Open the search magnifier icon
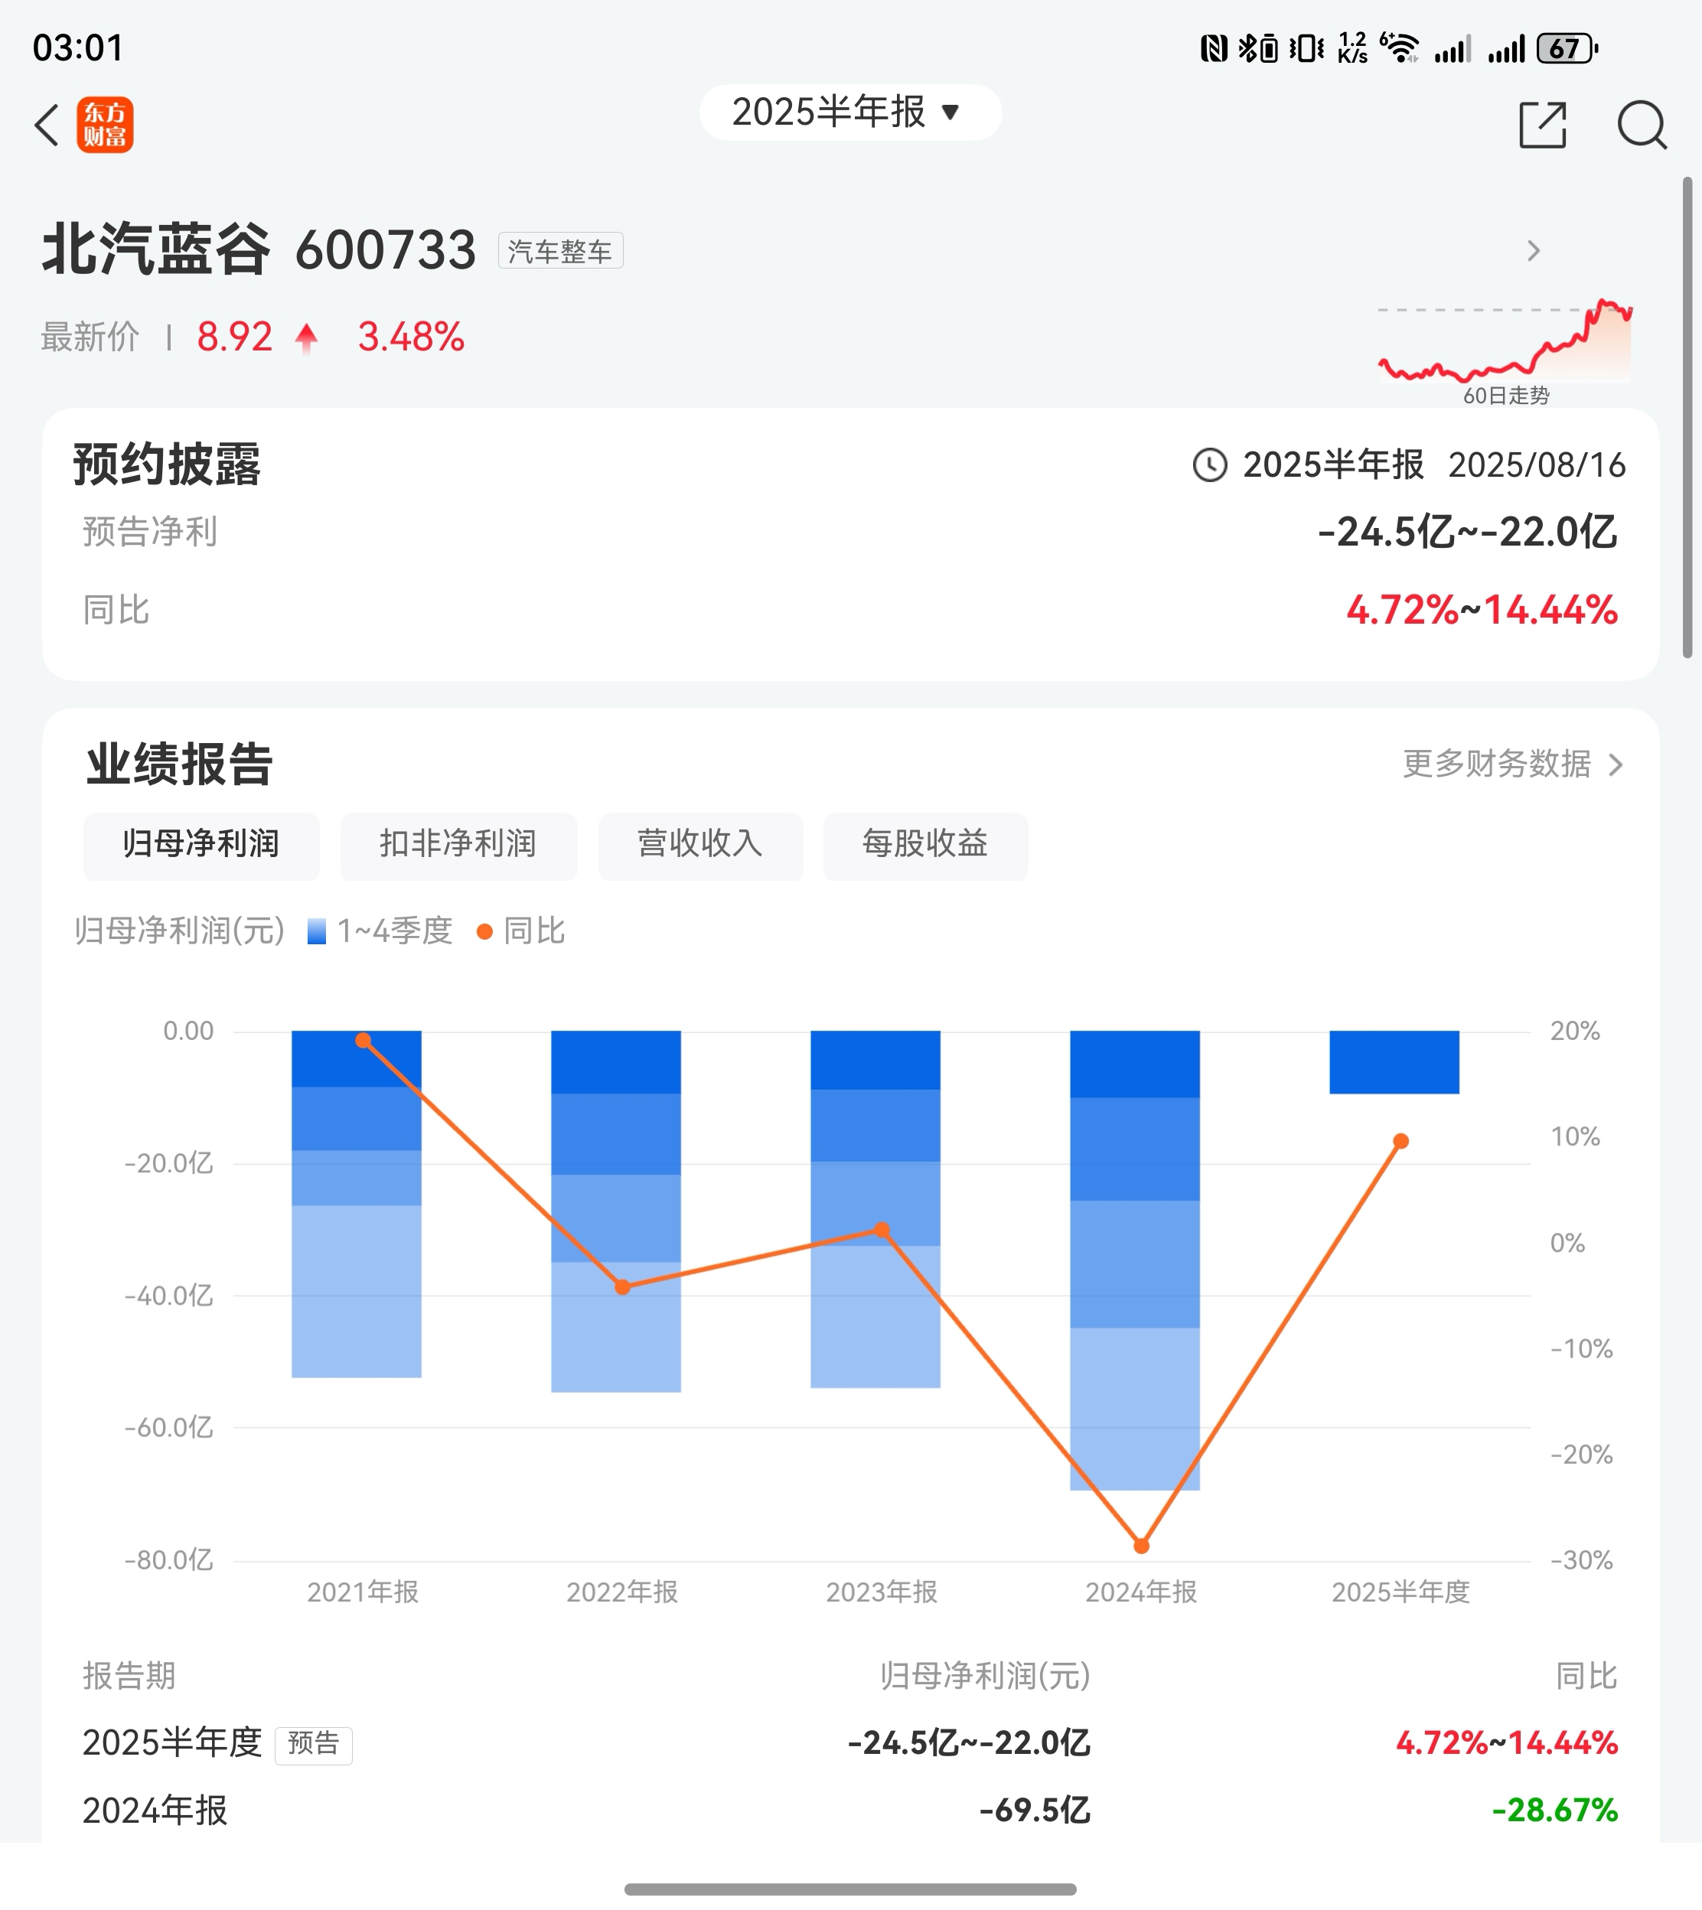Viewport: 1702px width, 1910px height. (1642, 125)
